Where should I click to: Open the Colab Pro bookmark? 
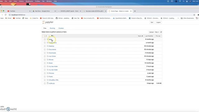34,18
